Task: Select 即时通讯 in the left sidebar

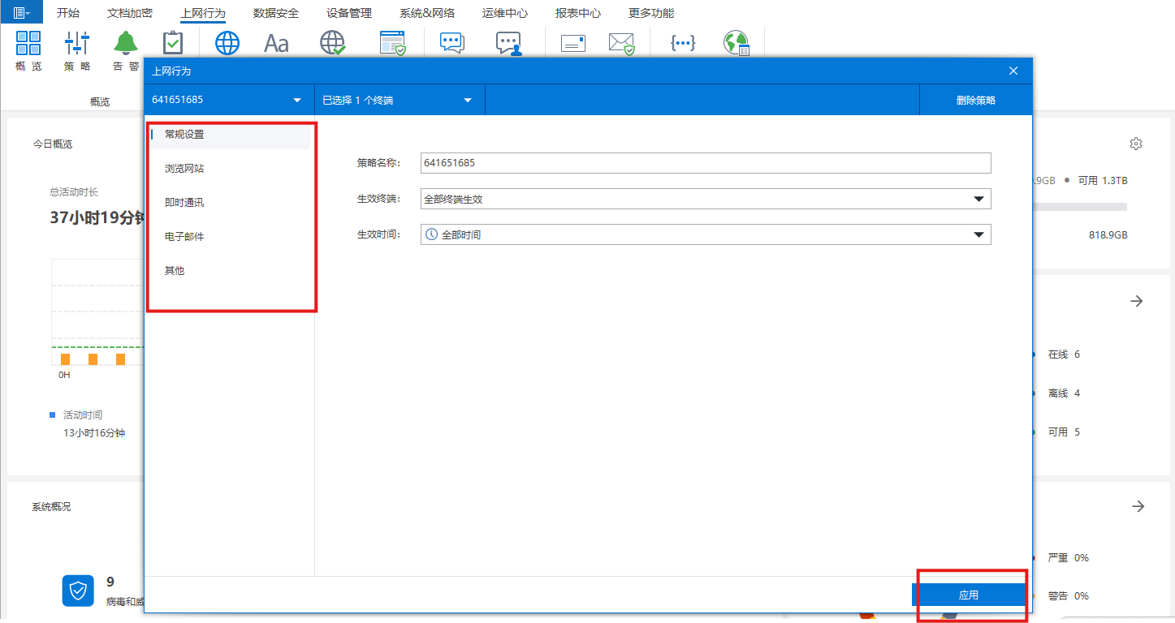Action: click(184, 203)
